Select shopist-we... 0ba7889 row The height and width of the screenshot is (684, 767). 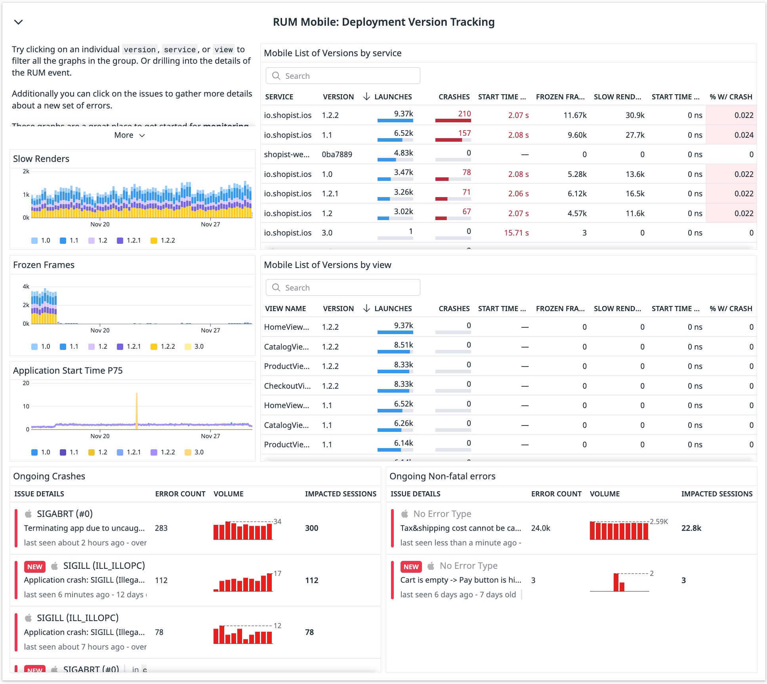(x=509, y=154)
